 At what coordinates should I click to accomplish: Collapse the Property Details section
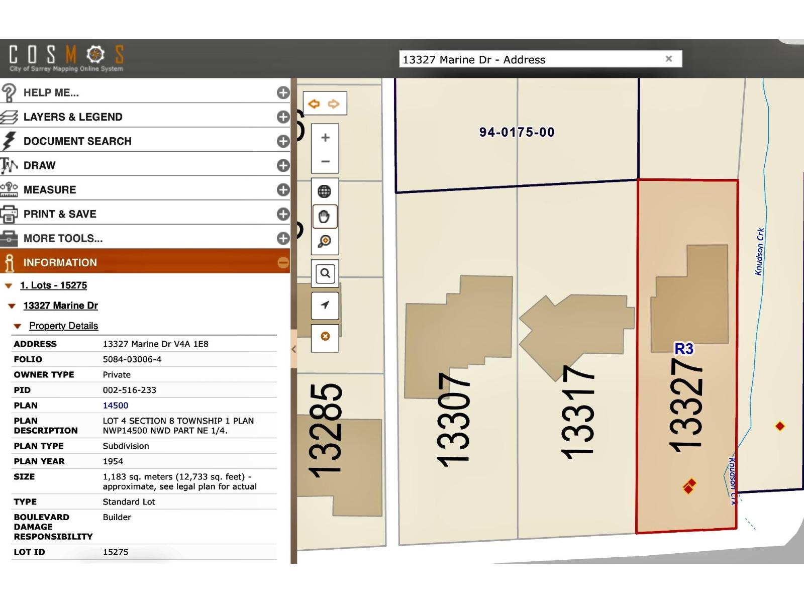18,326
